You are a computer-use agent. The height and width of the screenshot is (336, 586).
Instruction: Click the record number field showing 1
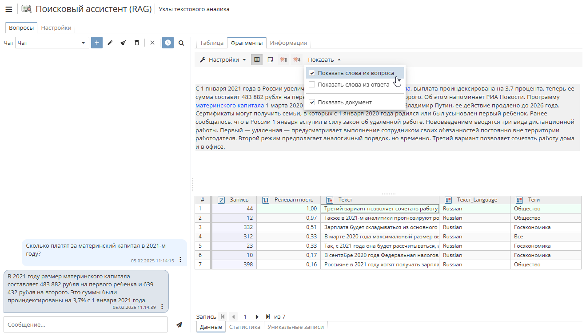(x=245, y=316)
